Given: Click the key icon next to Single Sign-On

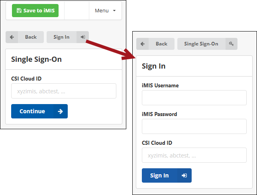Looking at the screenshot, I should click(231, 44).
